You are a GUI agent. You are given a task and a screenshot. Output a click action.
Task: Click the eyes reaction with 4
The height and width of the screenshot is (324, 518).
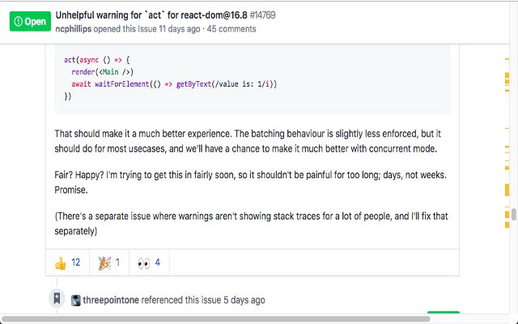149,262
